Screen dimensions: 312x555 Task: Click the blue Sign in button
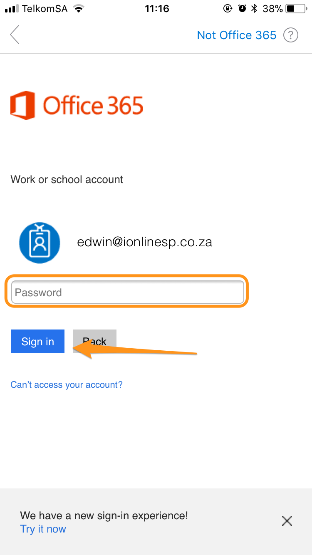[38, 341]
